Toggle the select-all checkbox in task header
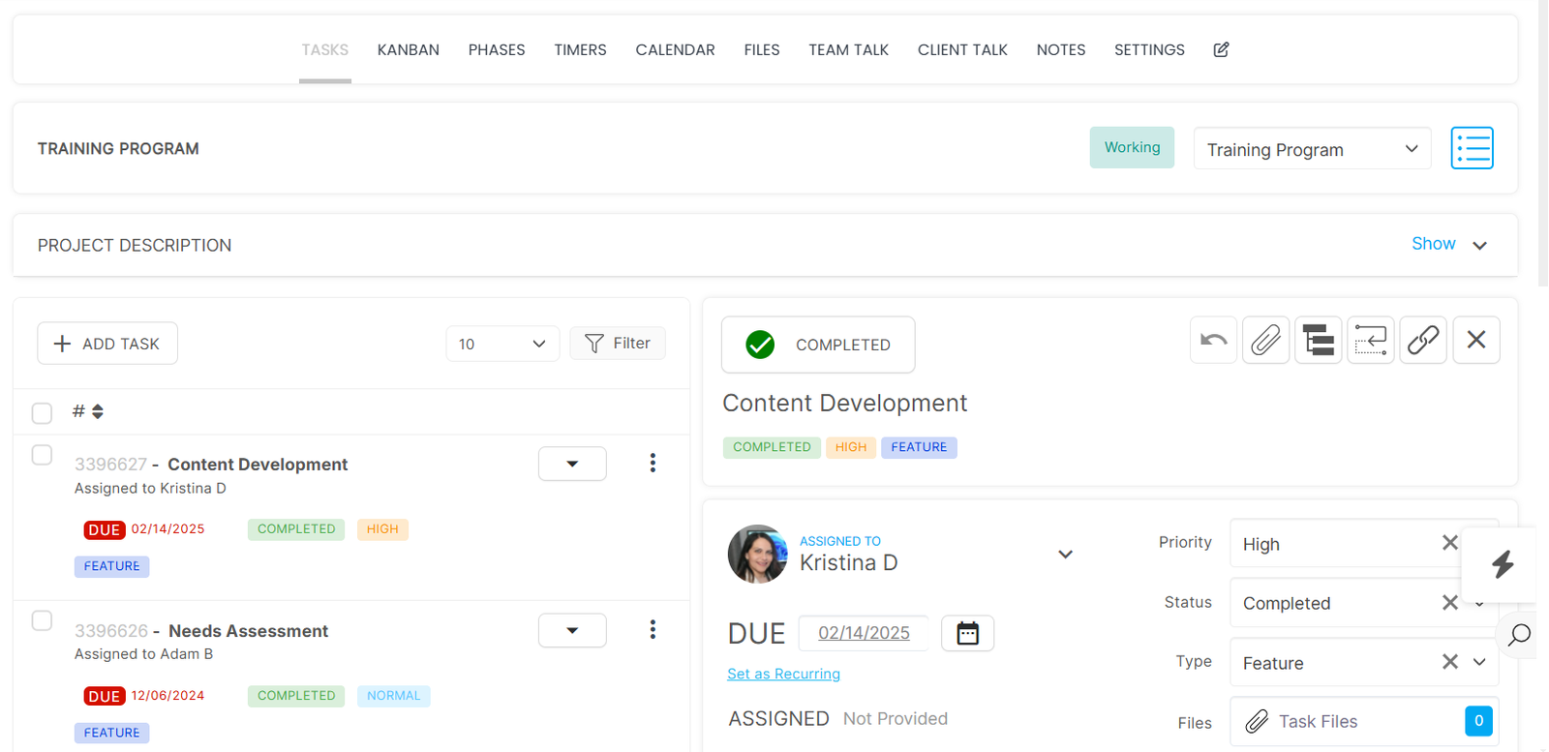The image size is (1549, 752). click(42, 413)
